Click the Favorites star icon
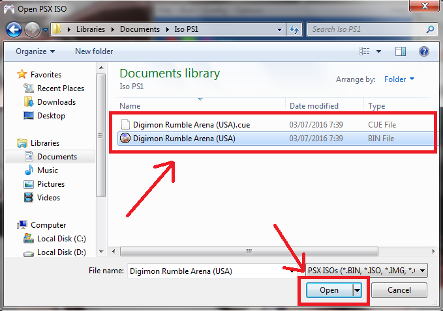This screenshot has height=311, width=443. click(x=22, y=74)
